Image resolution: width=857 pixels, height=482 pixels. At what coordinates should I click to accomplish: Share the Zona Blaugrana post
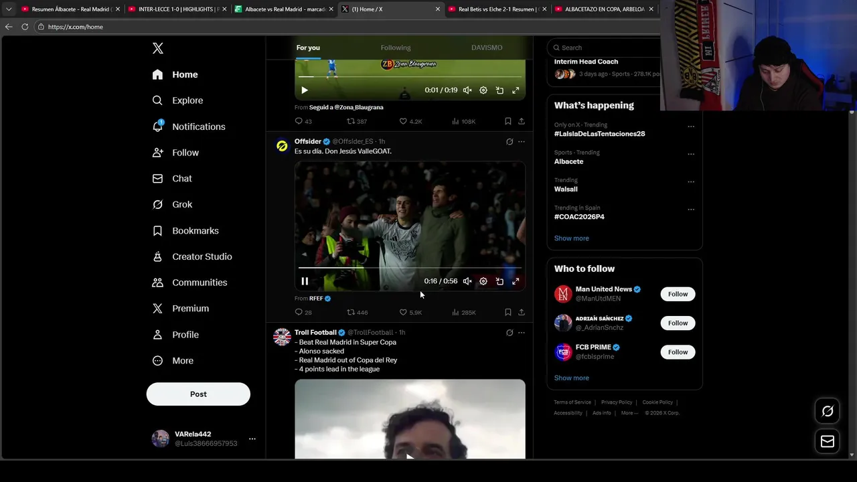(x=522, y=121)
